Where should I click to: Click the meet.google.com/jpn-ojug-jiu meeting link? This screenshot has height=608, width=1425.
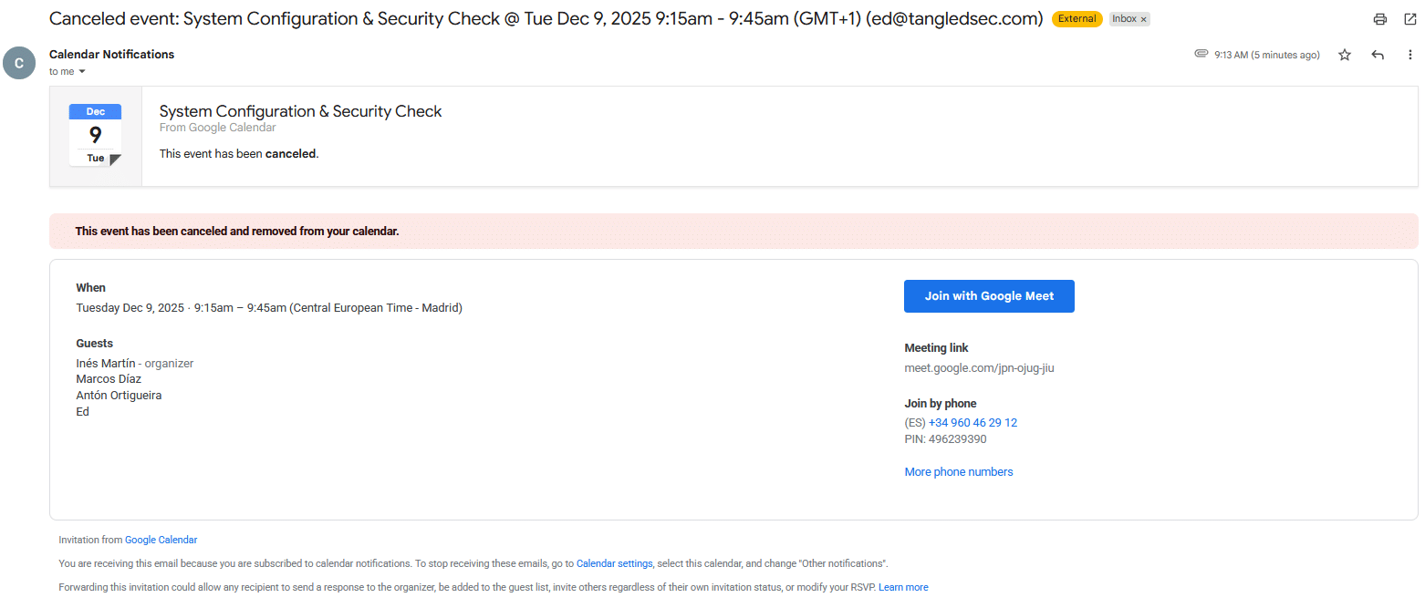[979, 368]
